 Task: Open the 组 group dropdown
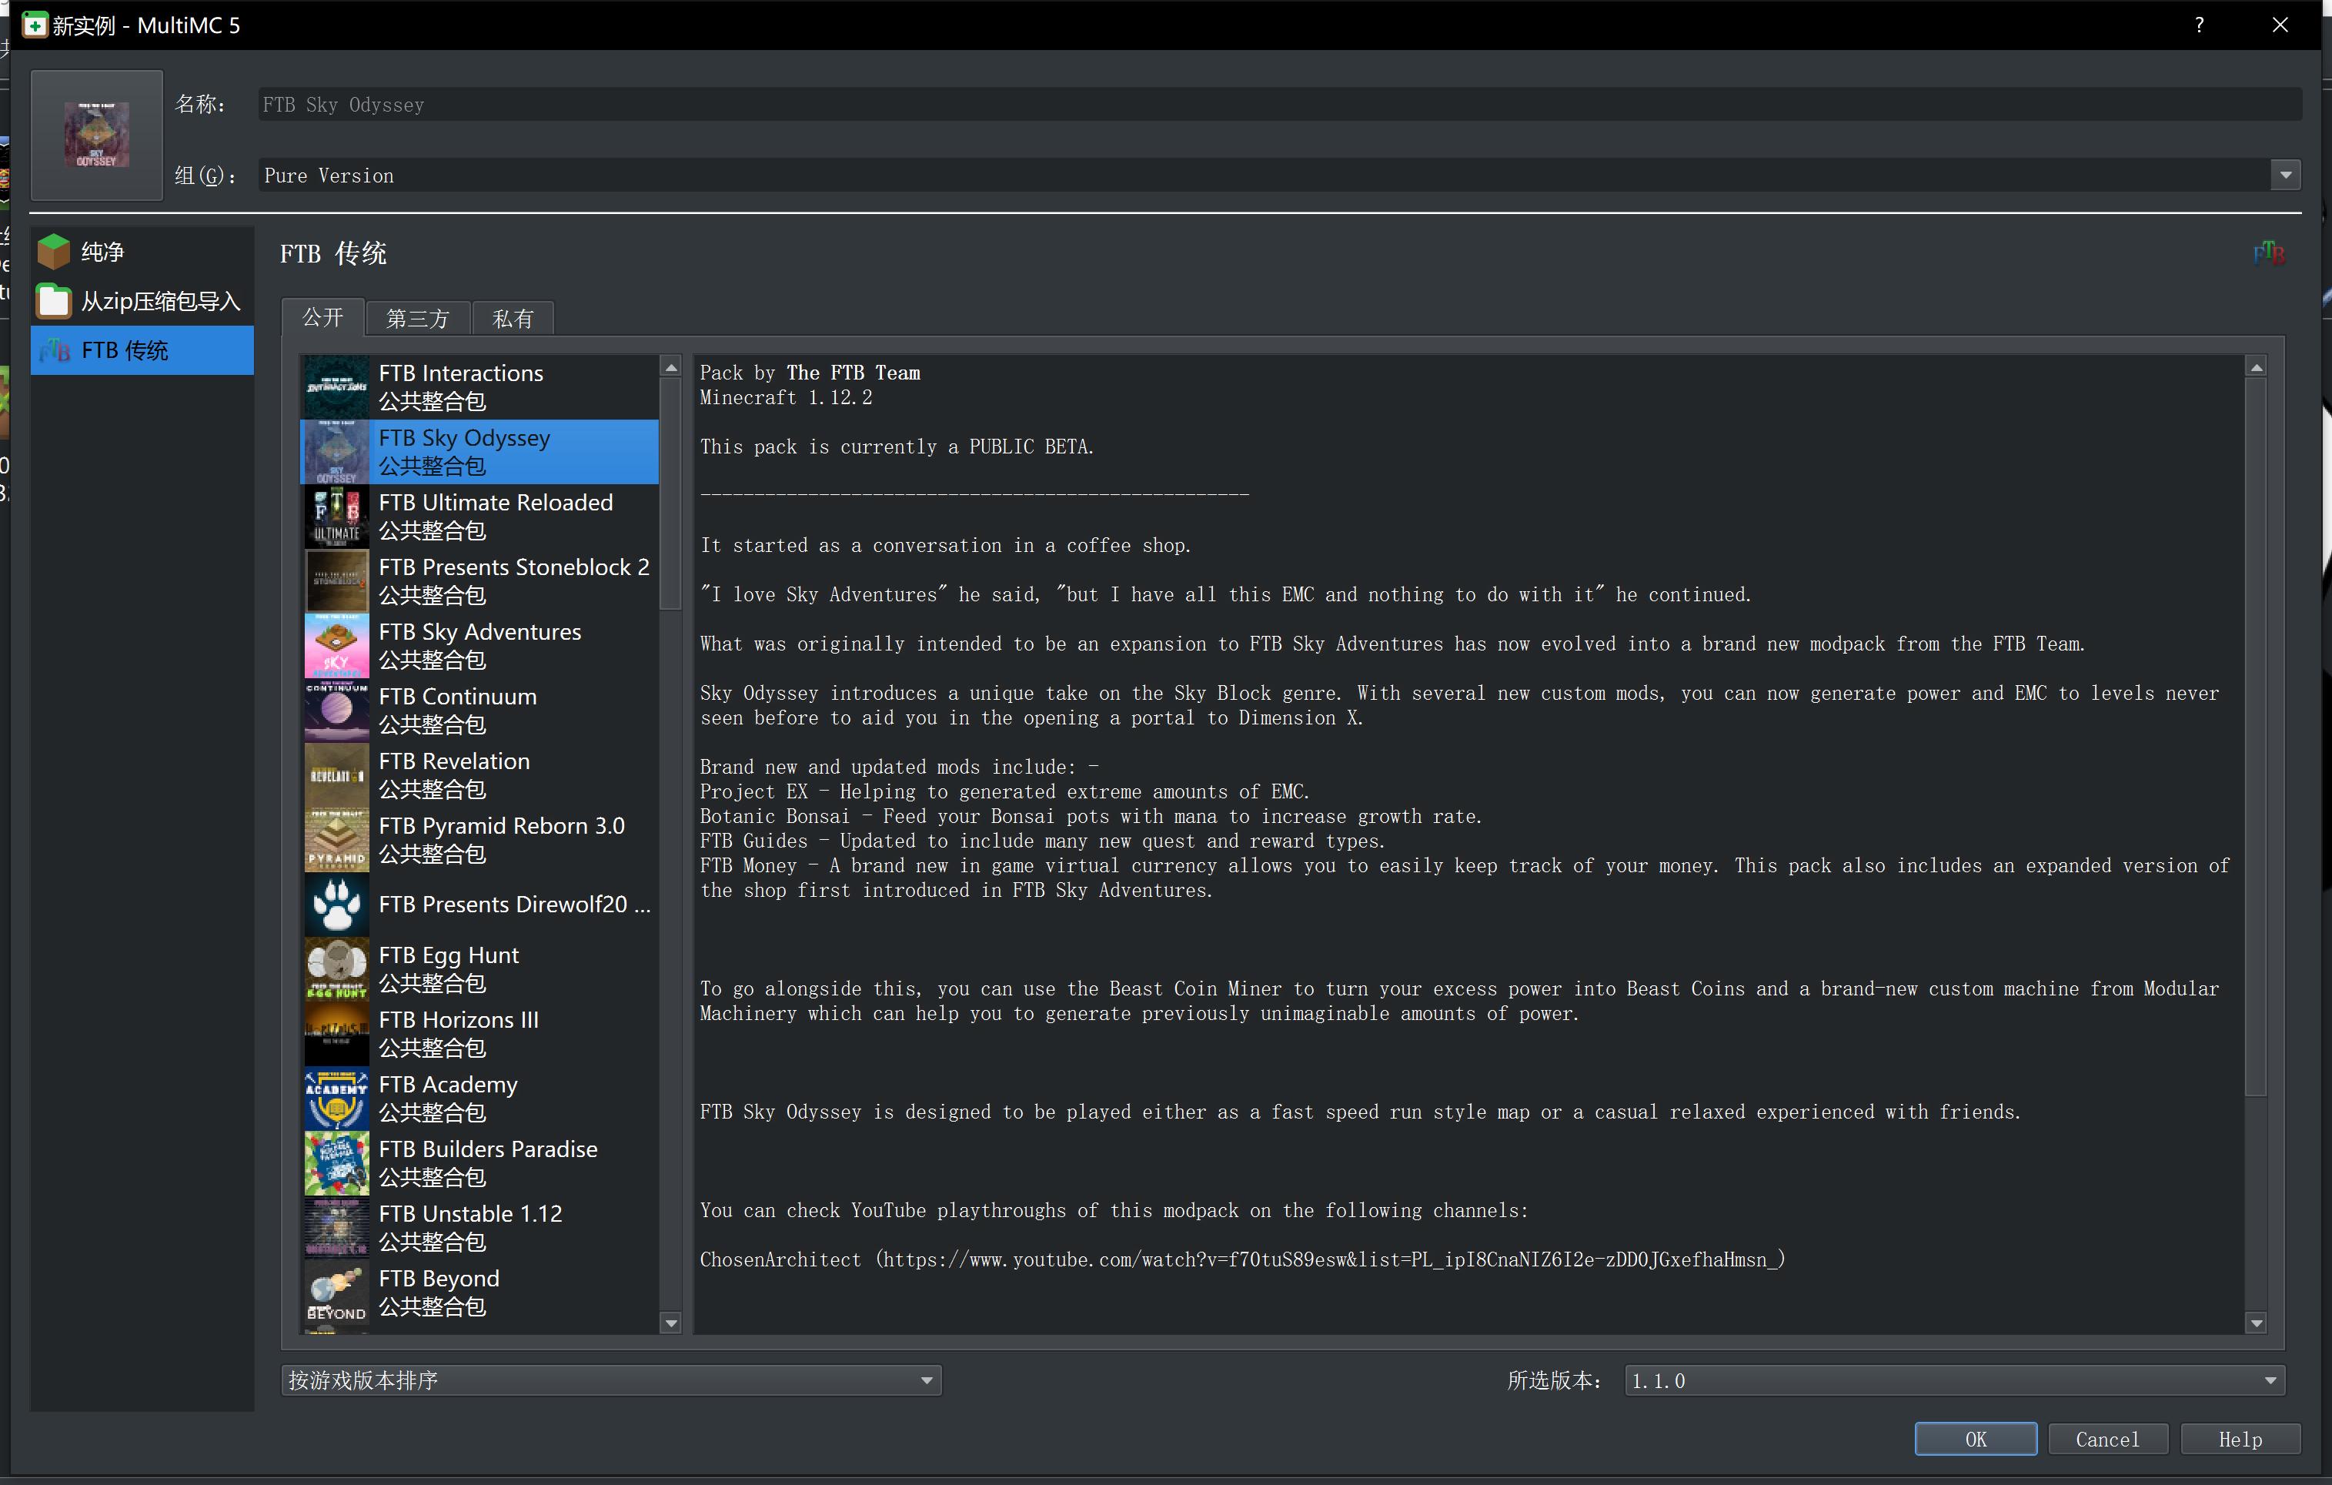pos(2284,176)
